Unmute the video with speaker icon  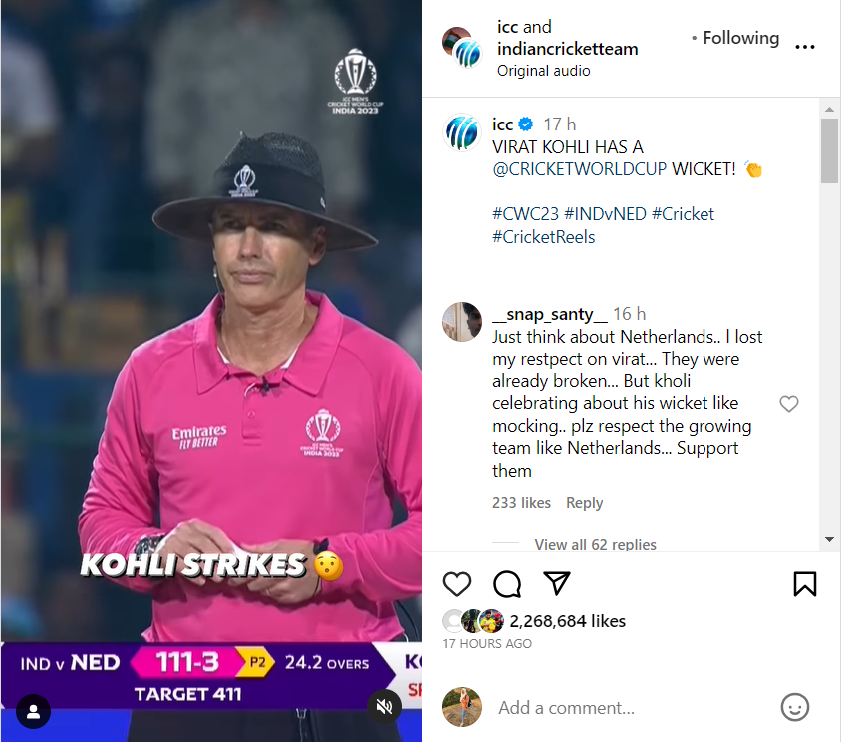(x=384, y=706)
